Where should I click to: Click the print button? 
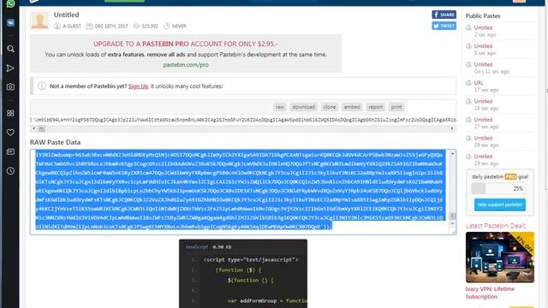point(396,107)
